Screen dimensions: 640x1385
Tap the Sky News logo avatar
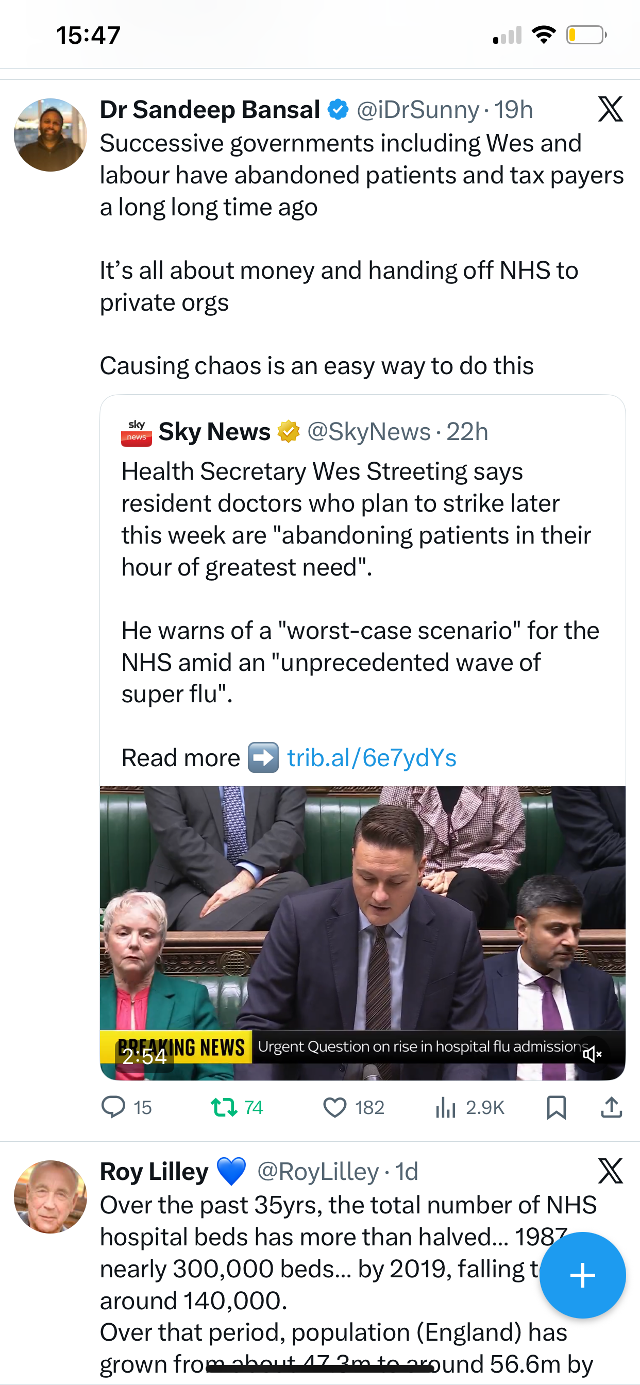coord(136,433)
